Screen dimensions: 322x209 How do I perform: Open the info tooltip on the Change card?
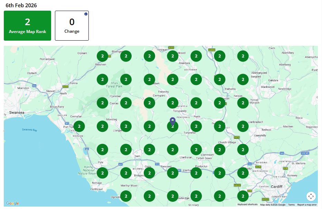tap(86, 14)
